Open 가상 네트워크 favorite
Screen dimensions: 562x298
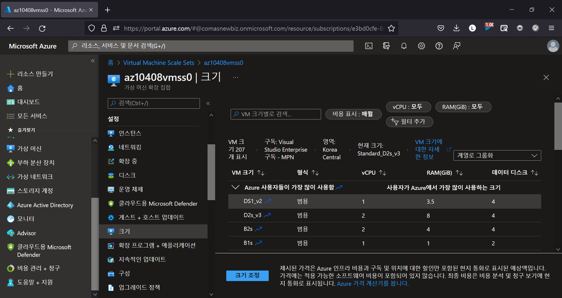click(30, 177)
